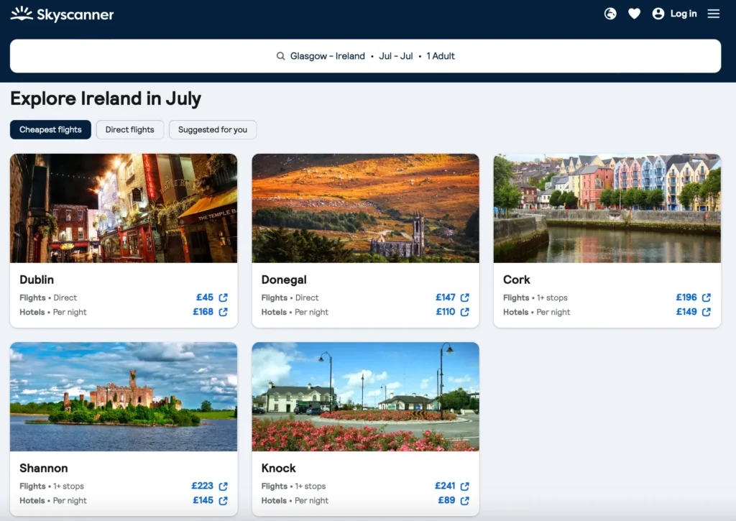736x521 pixels.
Task: Open Knock hotels via its external link icon
Action: (464, 501)
